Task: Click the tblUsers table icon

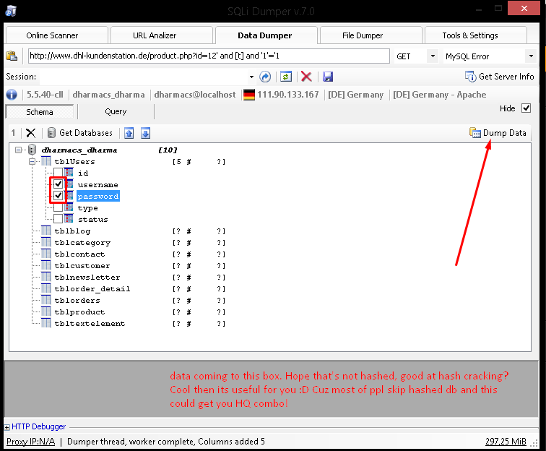Action: (x=46, y=161)
